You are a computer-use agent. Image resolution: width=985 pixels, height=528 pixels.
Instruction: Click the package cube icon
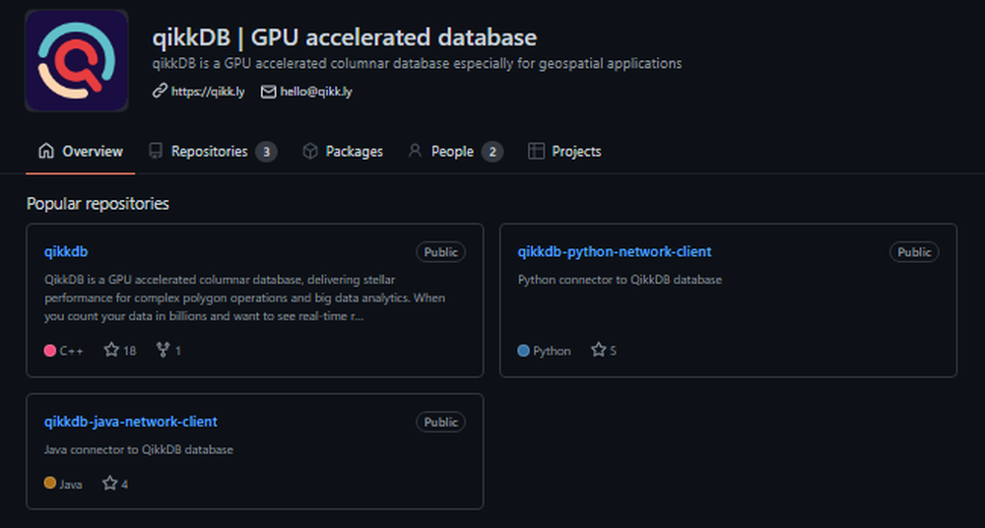[x=309, y=151]
